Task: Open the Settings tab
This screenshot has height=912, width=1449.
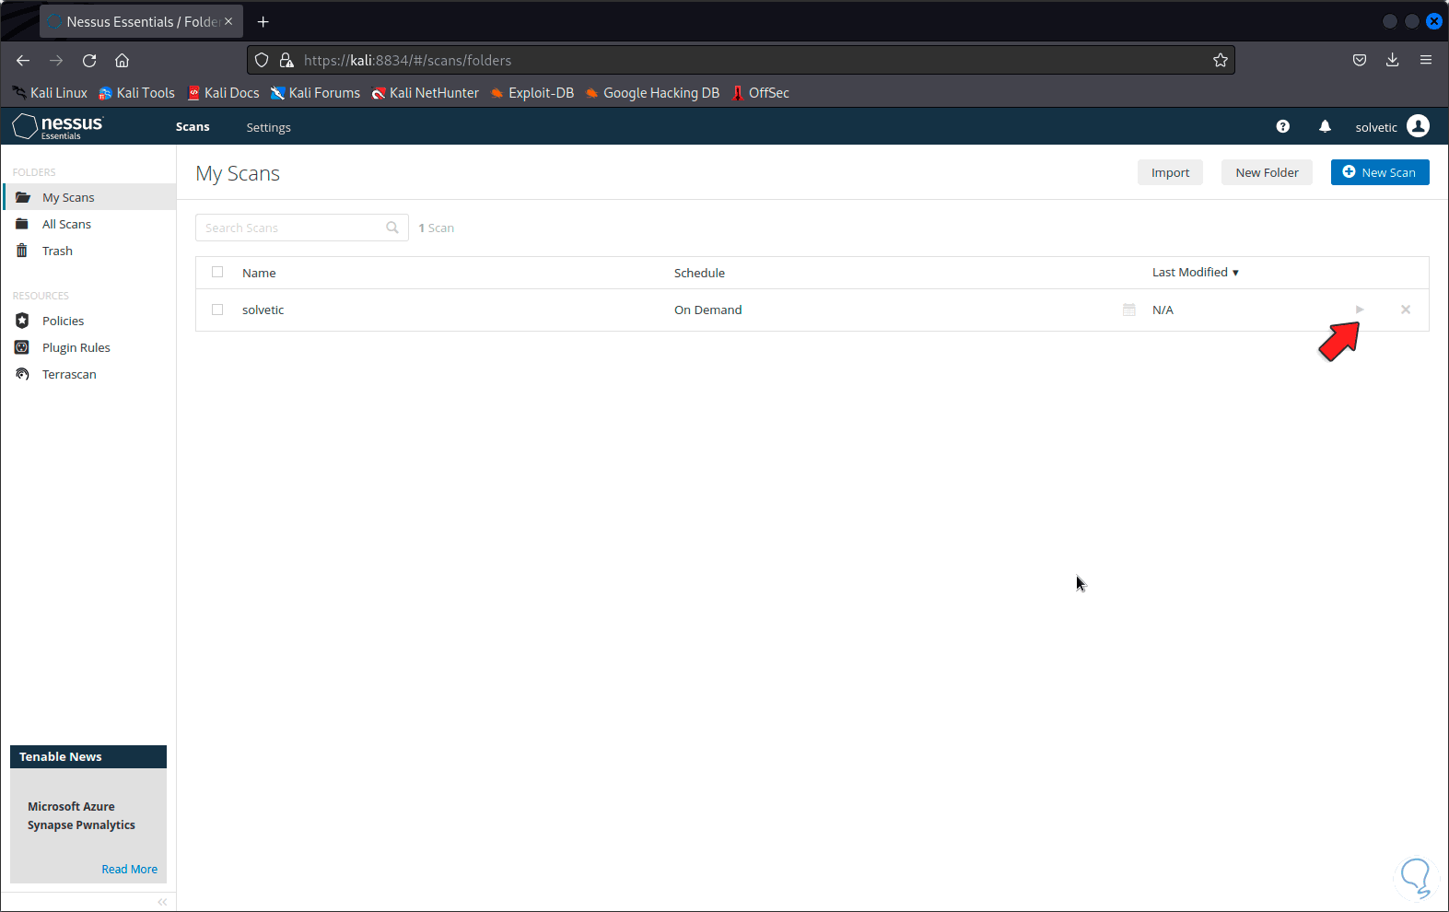Action: pyautogui.click(x=268, y=127)
